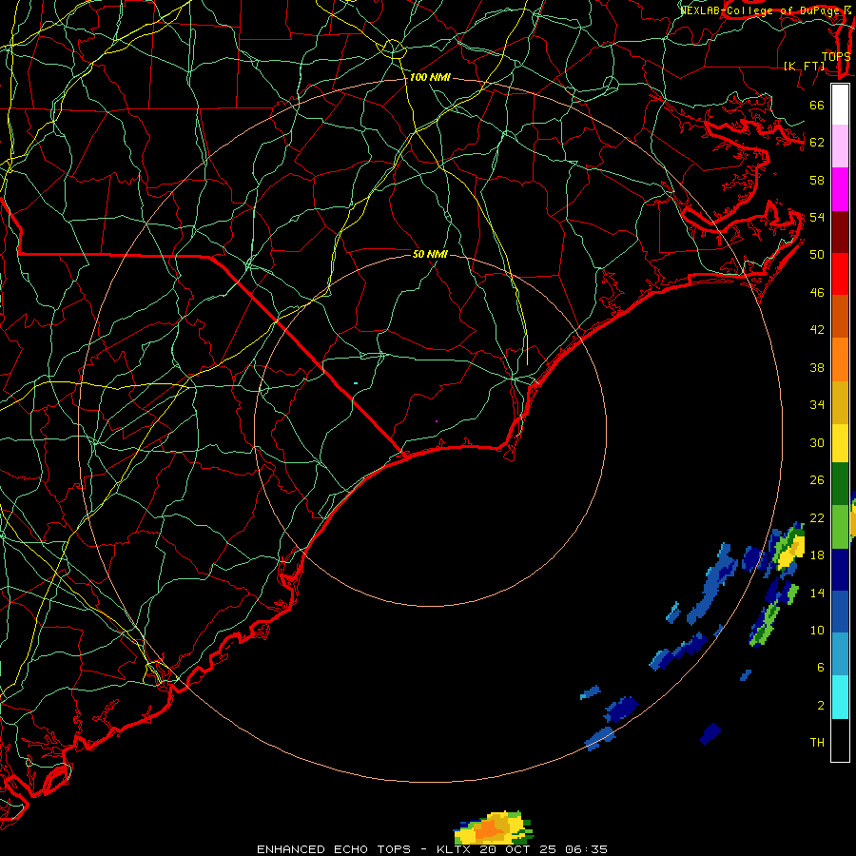The height and width of the screenshot is (856, 856).
Task: Click the 50 NMI range ring label
Action: pyautogui.click(x=430, y=254)
